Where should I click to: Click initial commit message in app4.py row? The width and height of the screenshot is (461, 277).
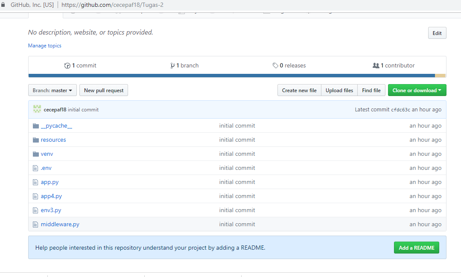point(237,196)
